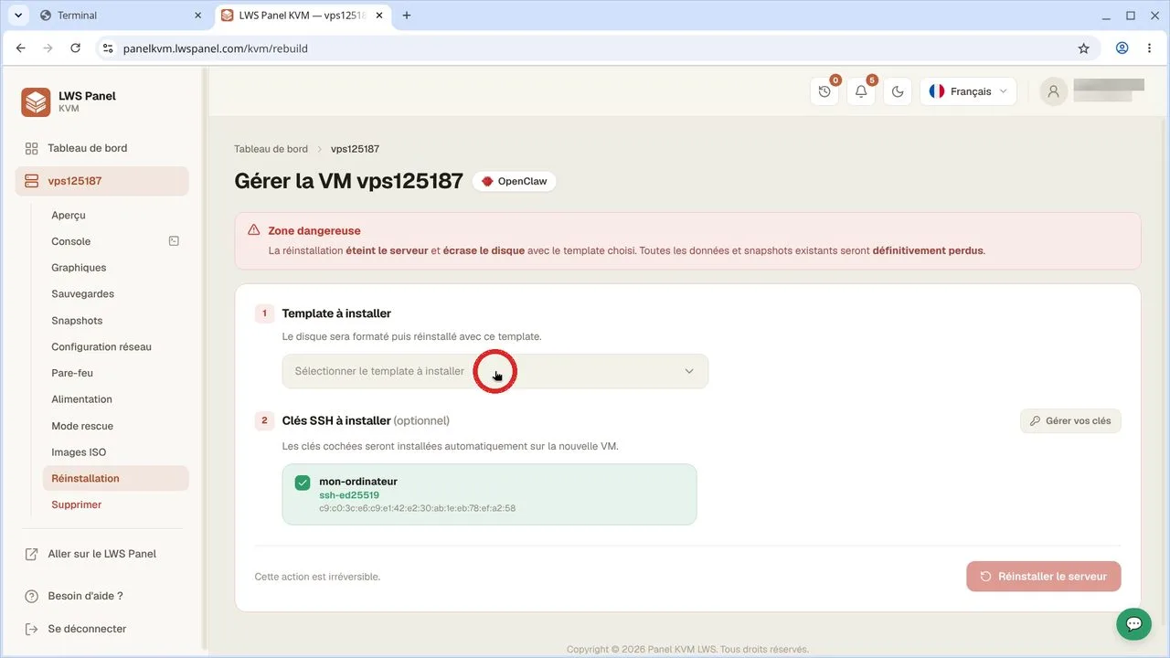This screenshot has width=1170, height=658.
Task: Click the Réinstaller le serveur button
Action: [1044, 577]
